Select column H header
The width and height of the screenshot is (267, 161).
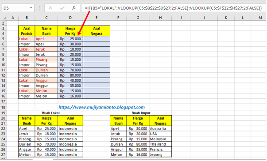click(x=160, y=18)
